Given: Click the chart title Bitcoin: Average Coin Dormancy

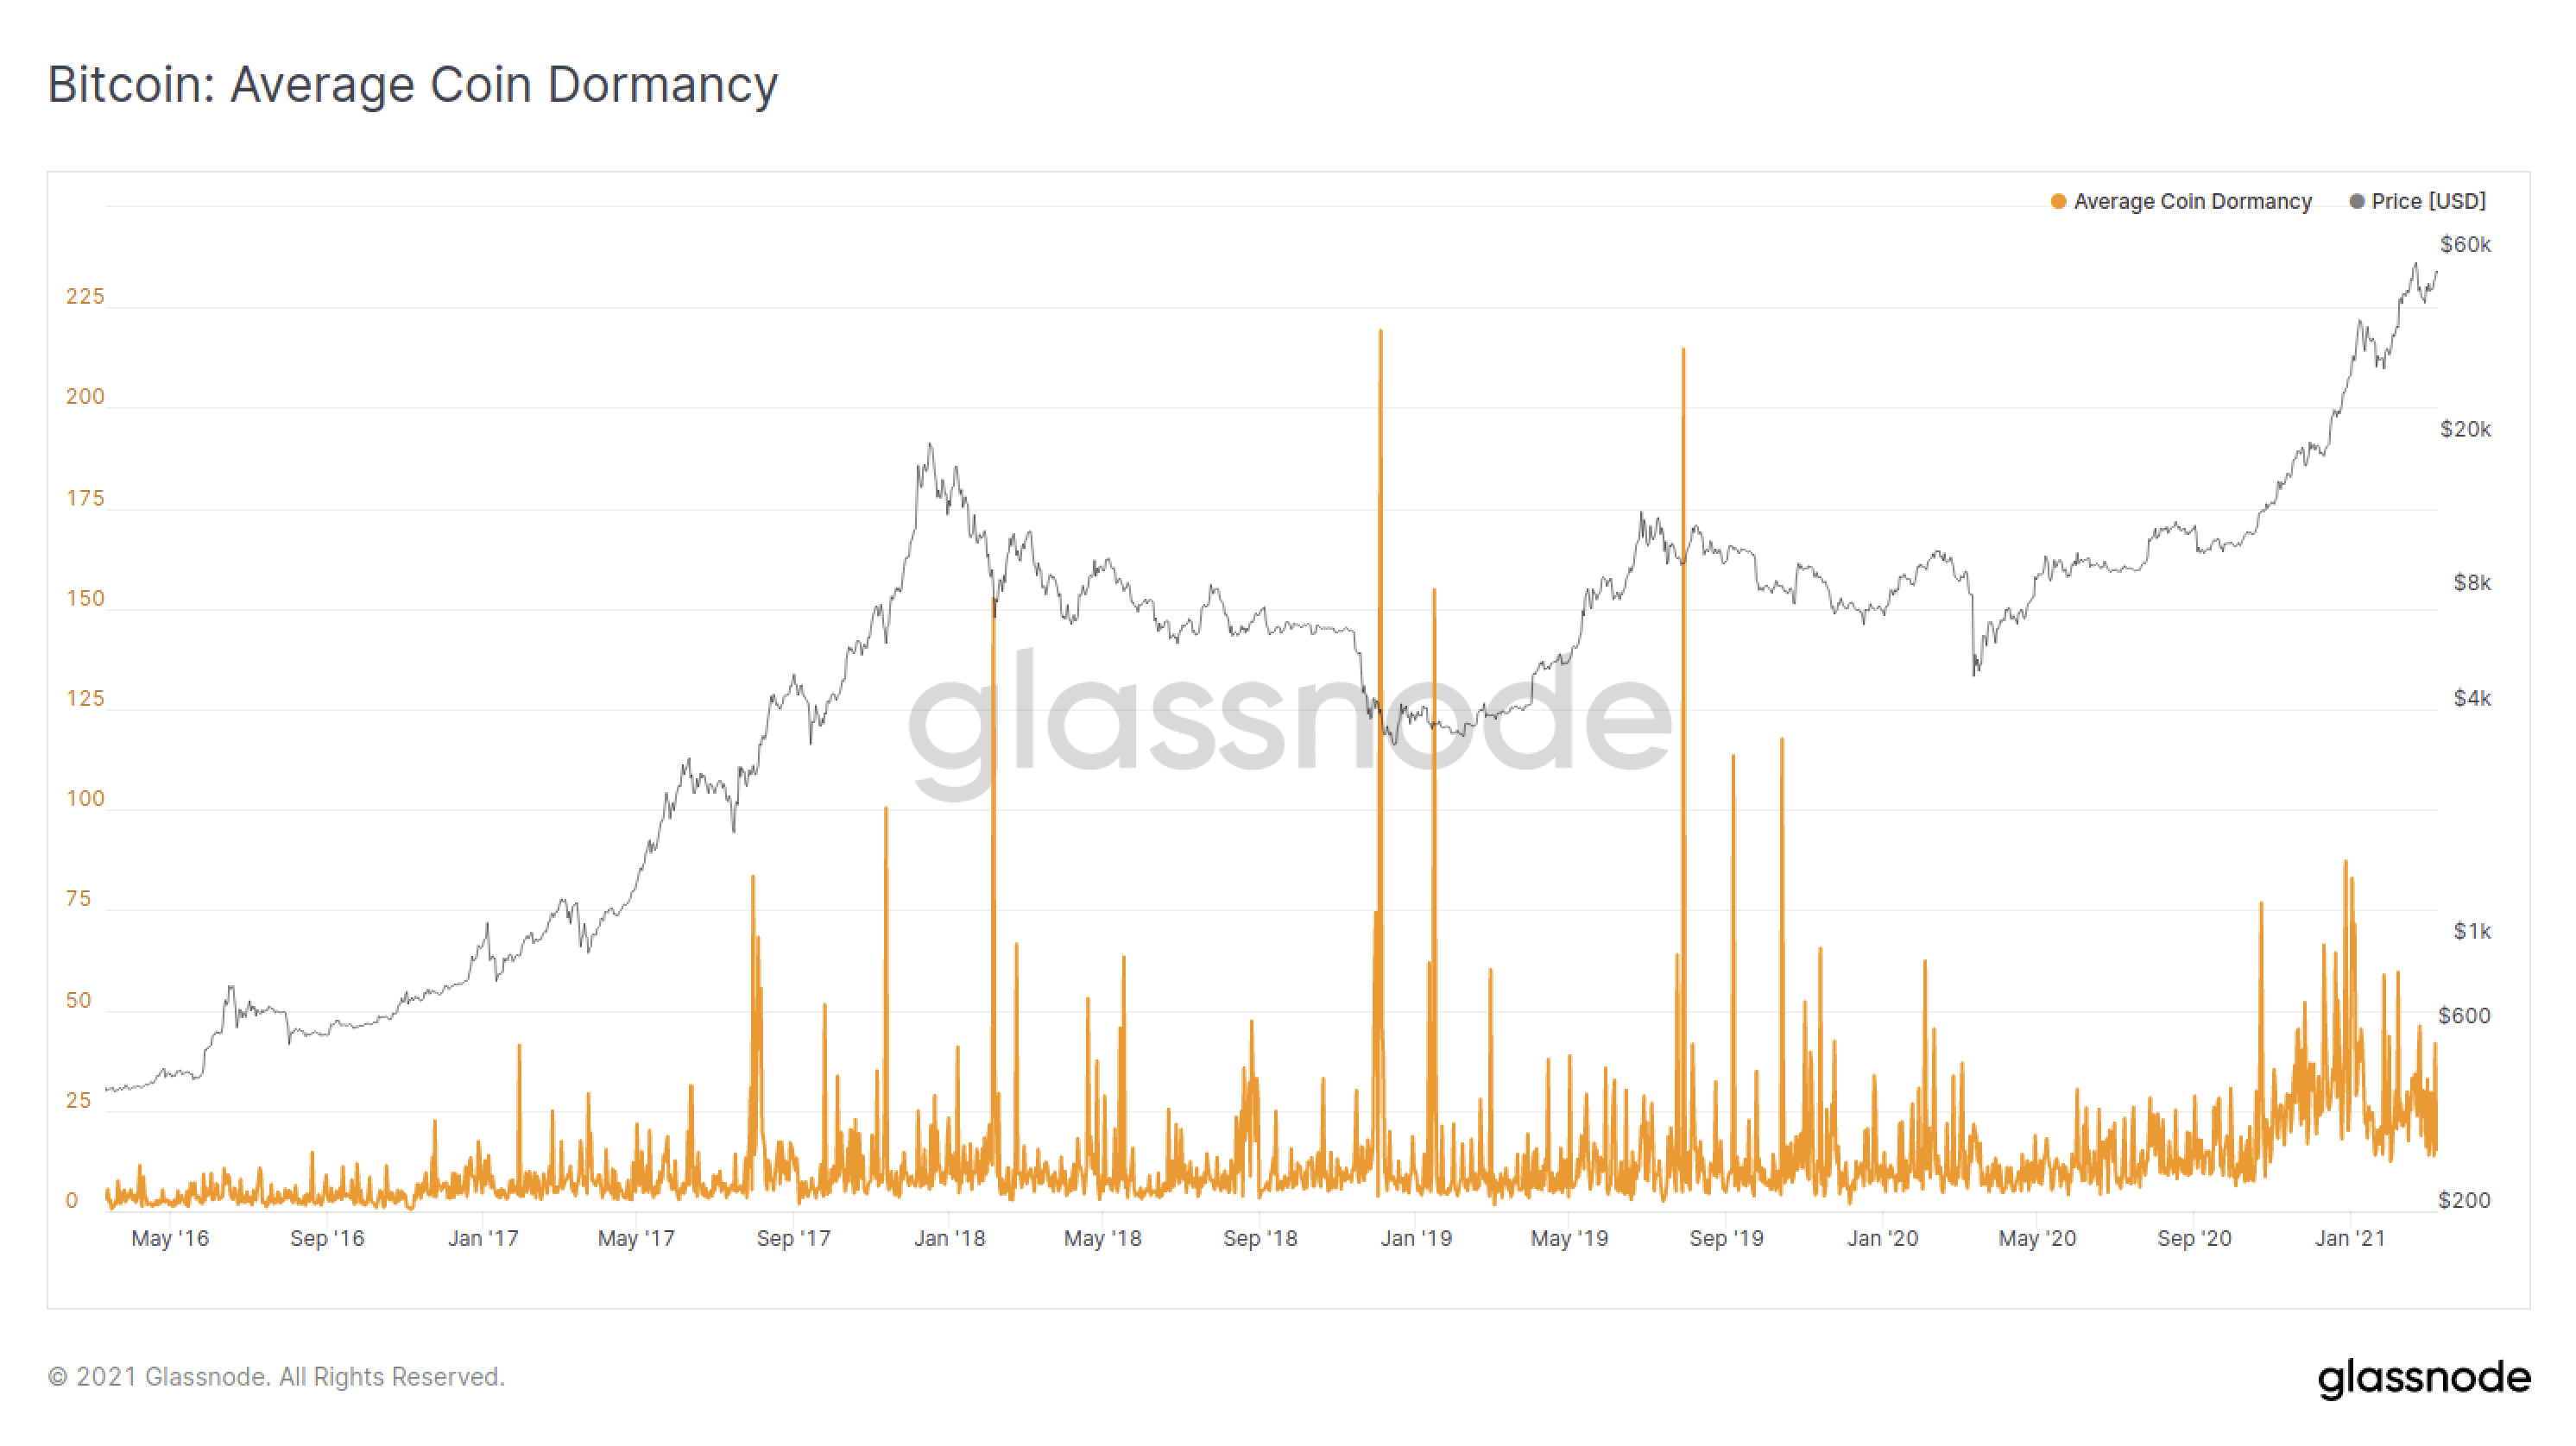Looking at the screenshot, I should click(x=412, y=85).
